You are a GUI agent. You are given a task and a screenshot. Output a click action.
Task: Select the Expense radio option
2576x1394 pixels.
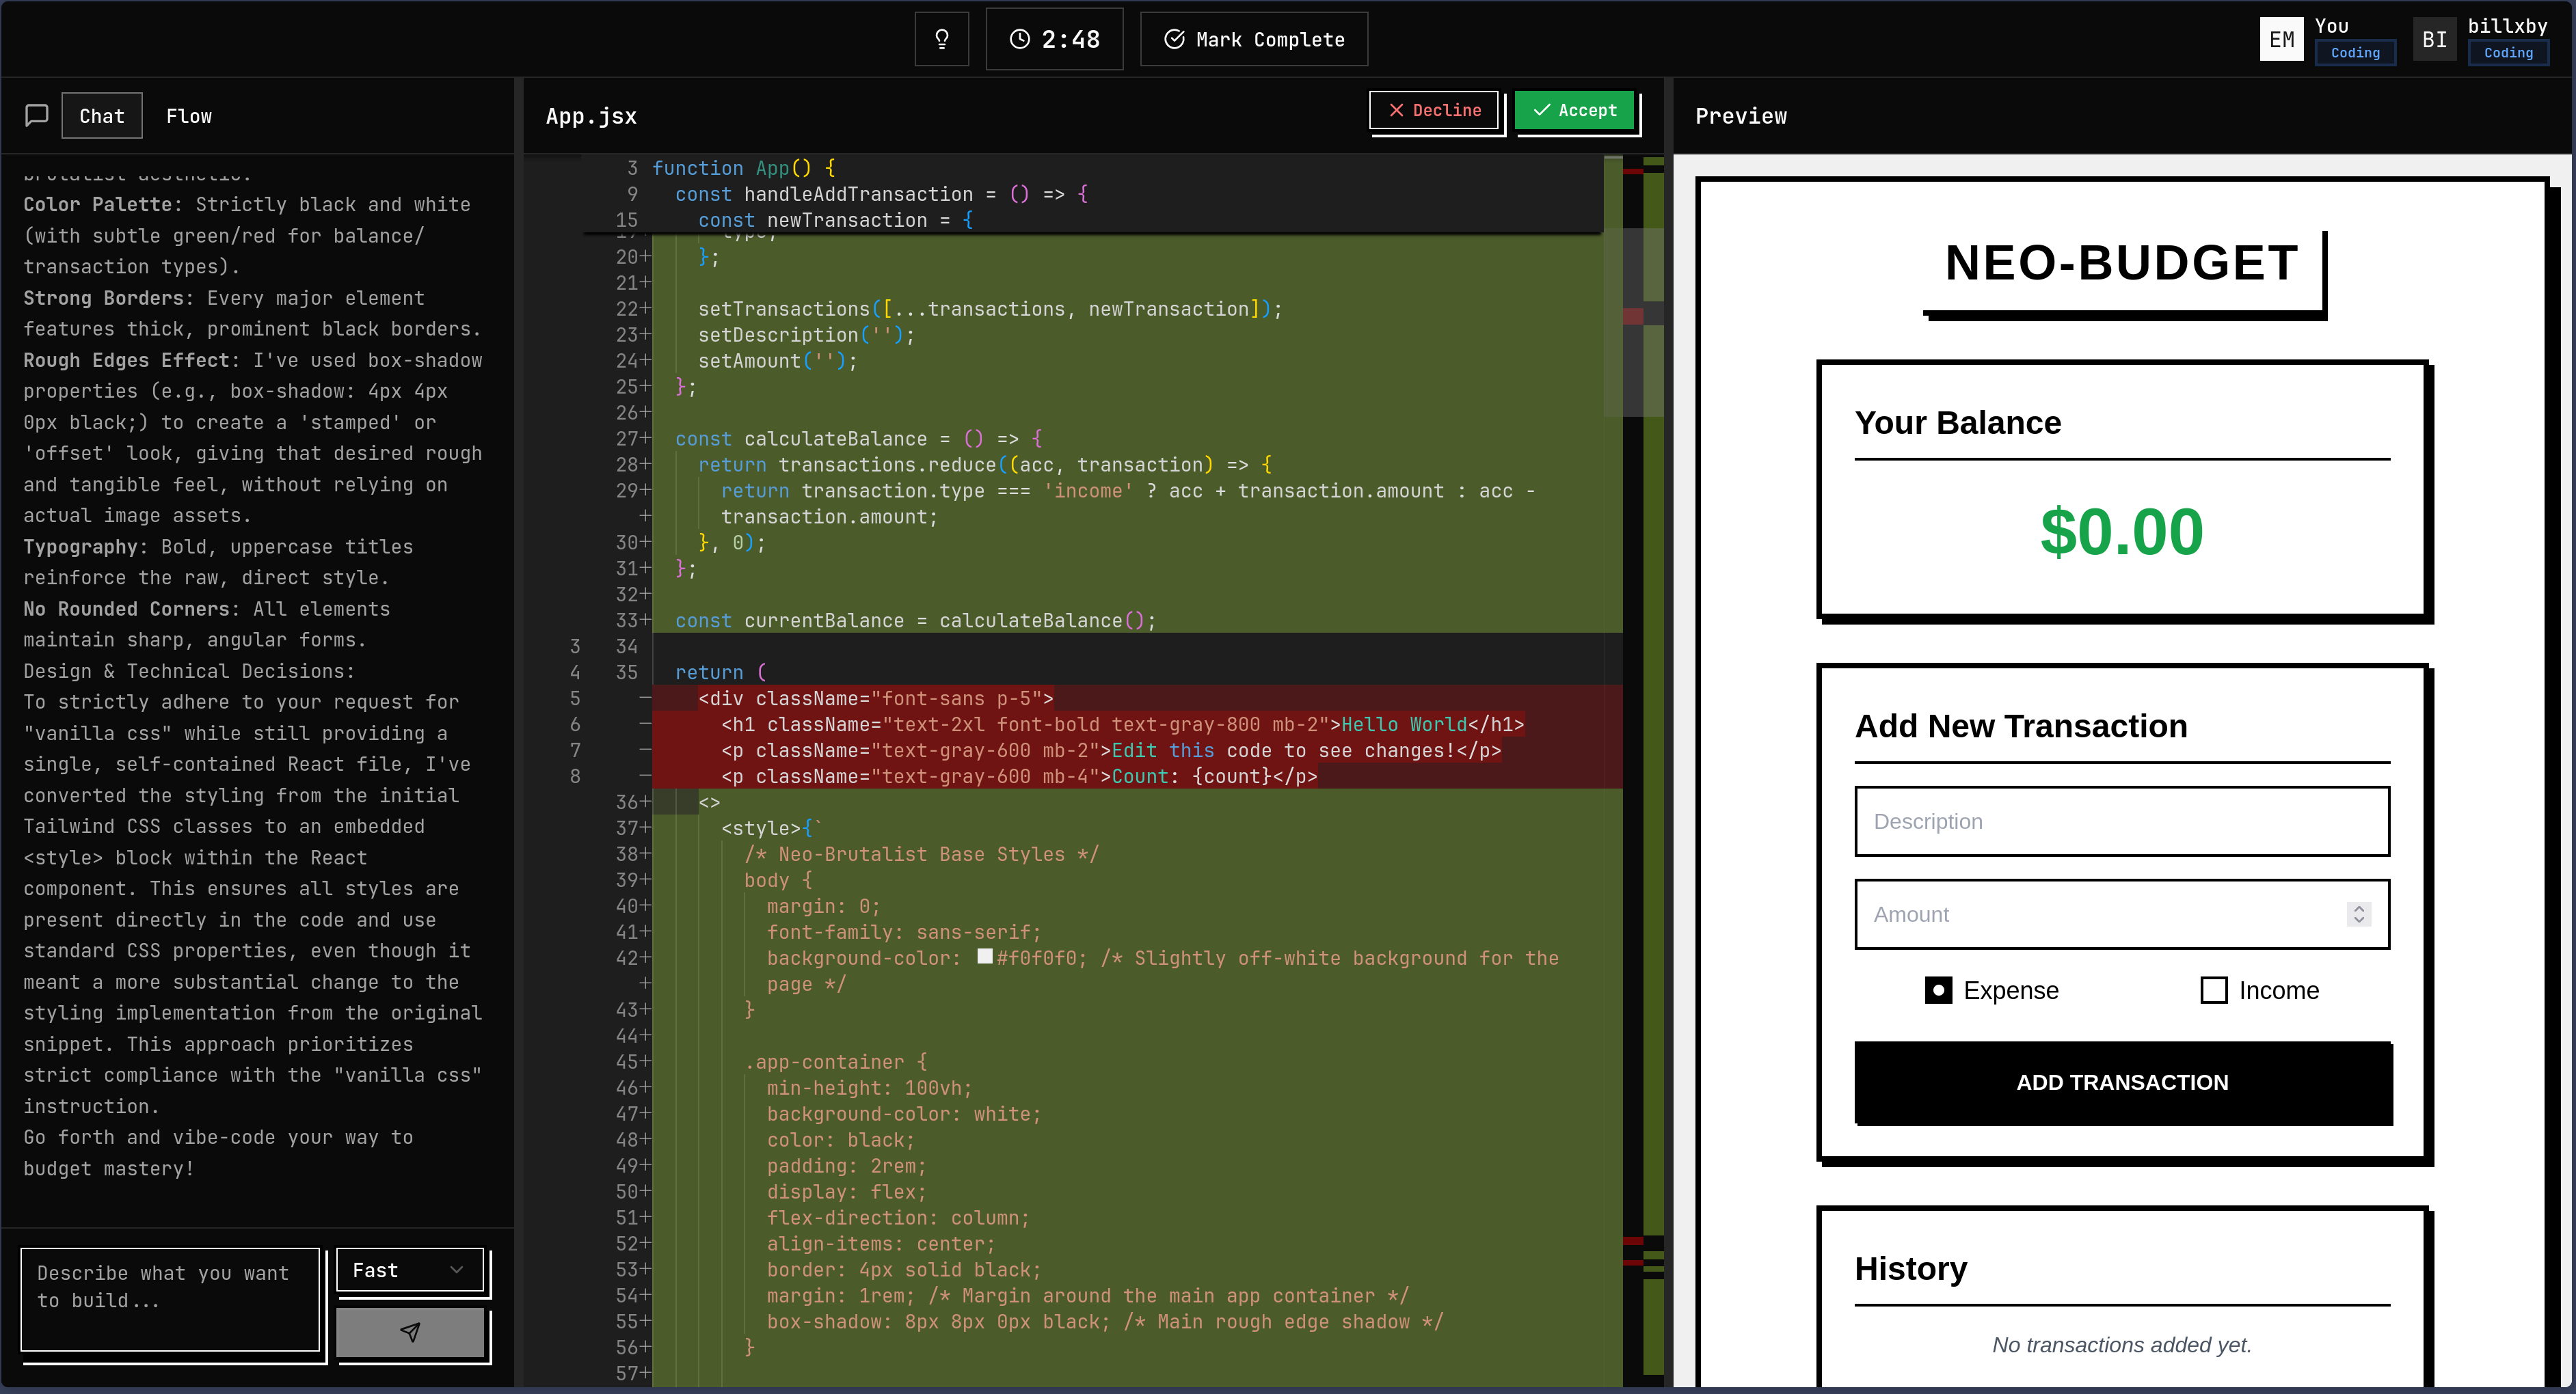click(x=1938, y=990)
